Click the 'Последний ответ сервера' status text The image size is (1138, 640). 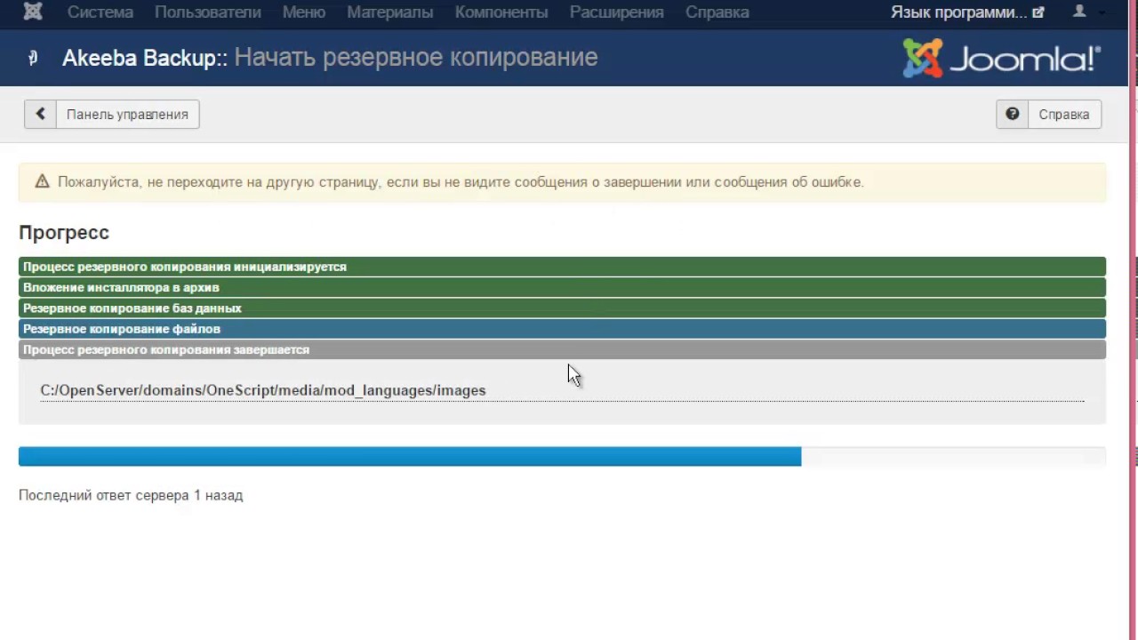(131, 495)
